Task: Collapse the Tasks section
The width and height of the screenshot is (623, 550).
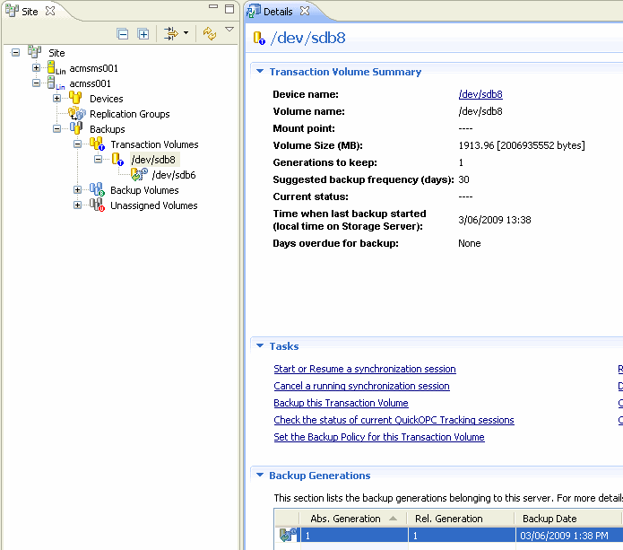Action: [260, 345]
